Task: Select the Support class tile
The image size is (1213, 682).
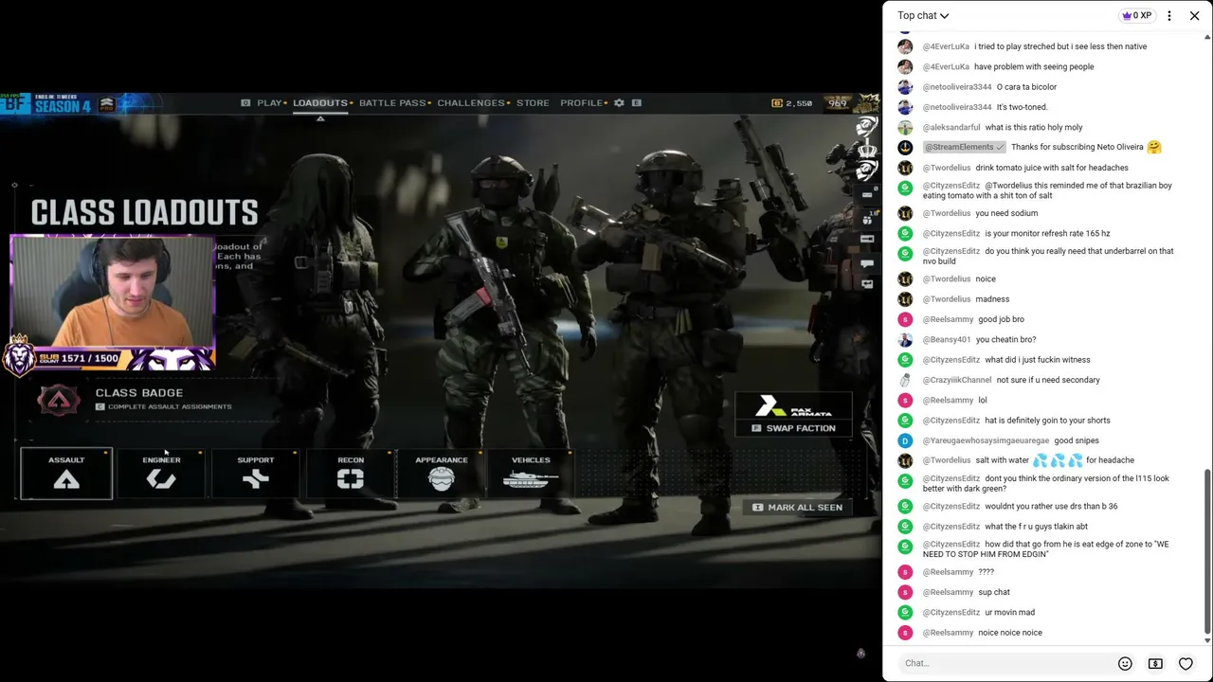Action: click(255, 473)
